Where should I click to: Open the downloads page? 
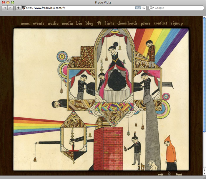coord(127,23)
